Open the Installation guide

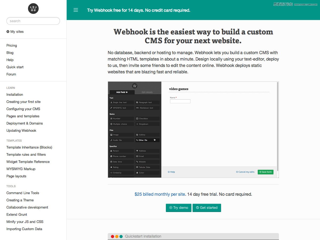[x=15, y=95]
